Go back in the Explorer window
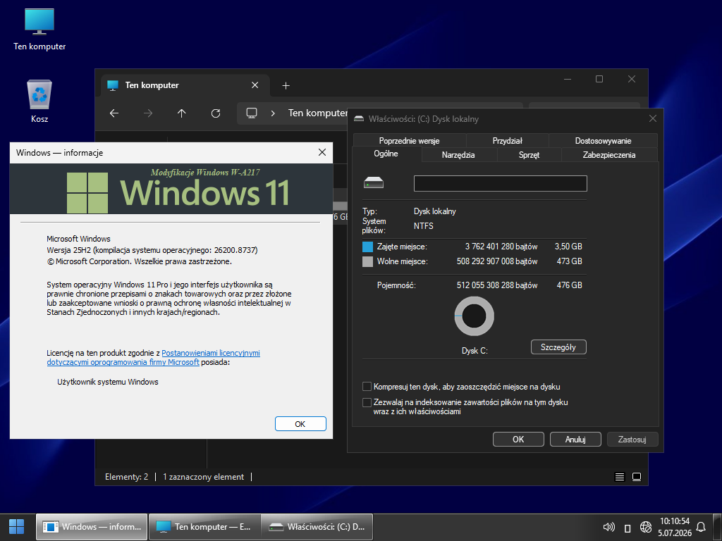The width and height of the screenshot is (722, 541). point(114,113)
